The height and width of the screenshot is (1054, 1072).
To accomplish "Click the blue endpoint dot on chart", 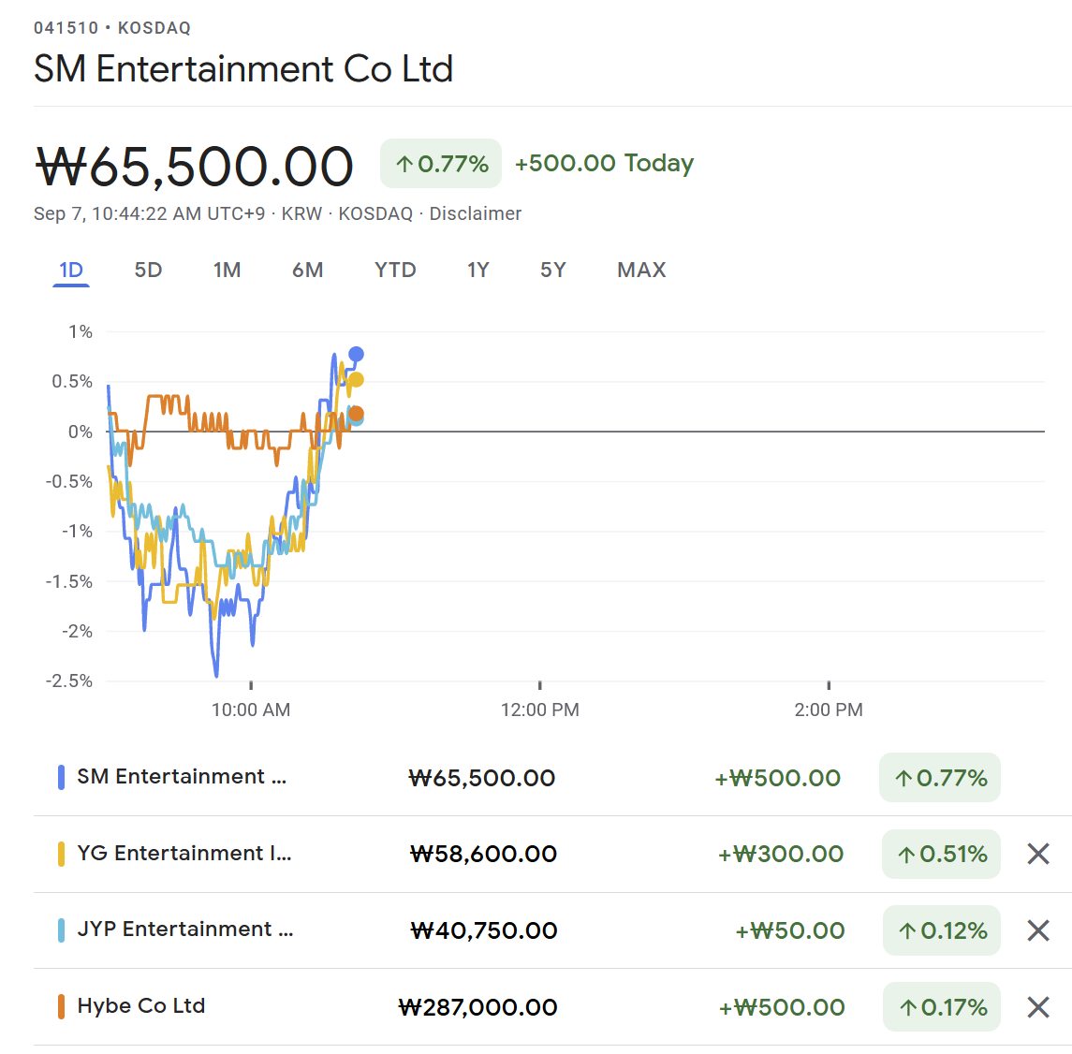I will pos(356,355).
